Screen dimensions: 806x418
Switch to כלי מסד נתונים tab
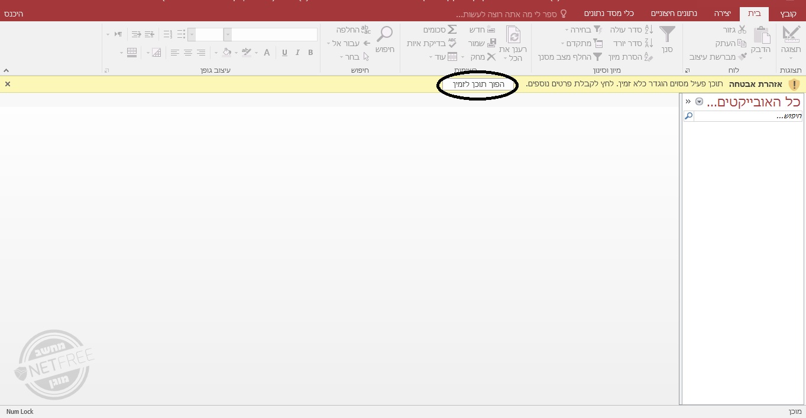pyautogui.click(x=609, y=14)
